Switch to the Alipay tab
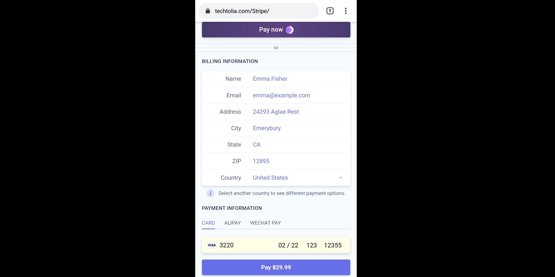Image resolution: width=555 pixels, height=277 pixels. (x=232, y=223)
